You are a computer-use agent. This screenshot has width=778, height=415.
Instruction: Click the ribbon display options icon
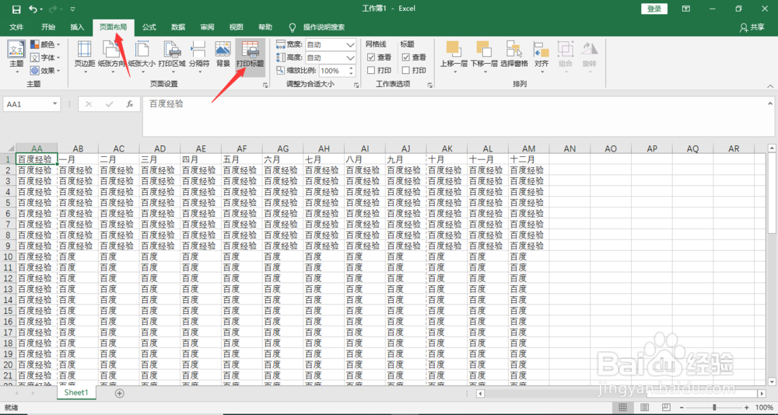[x=685, y=9]
